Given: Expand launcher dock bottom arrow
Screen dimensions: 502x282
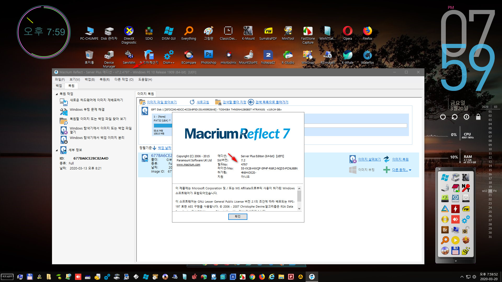Looking at the screenshot, I should point(456,261).
